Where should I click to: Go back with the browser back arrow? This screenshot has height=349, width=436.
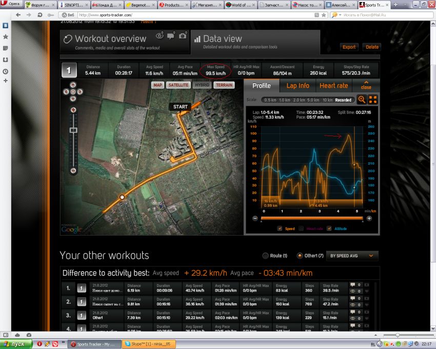click(18, 15)
